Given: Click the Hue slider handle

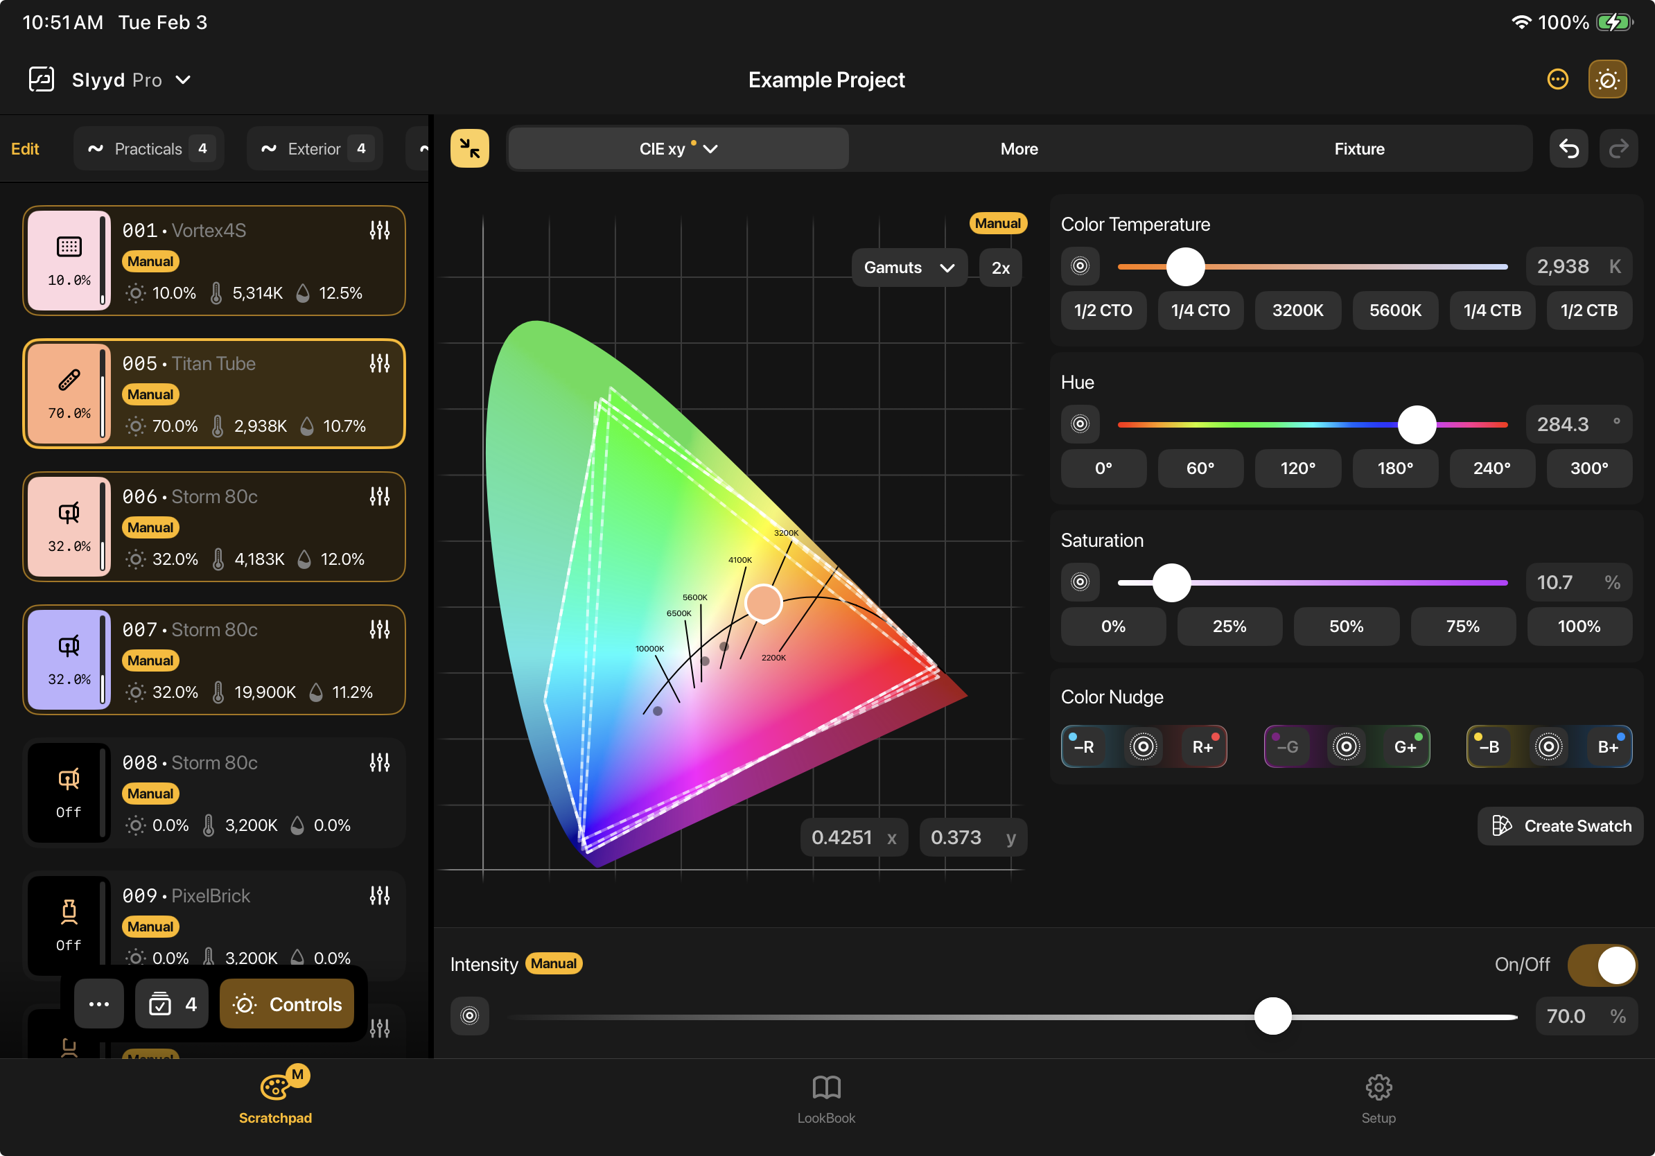Looking at the screenshot, I should [1417, 425].
